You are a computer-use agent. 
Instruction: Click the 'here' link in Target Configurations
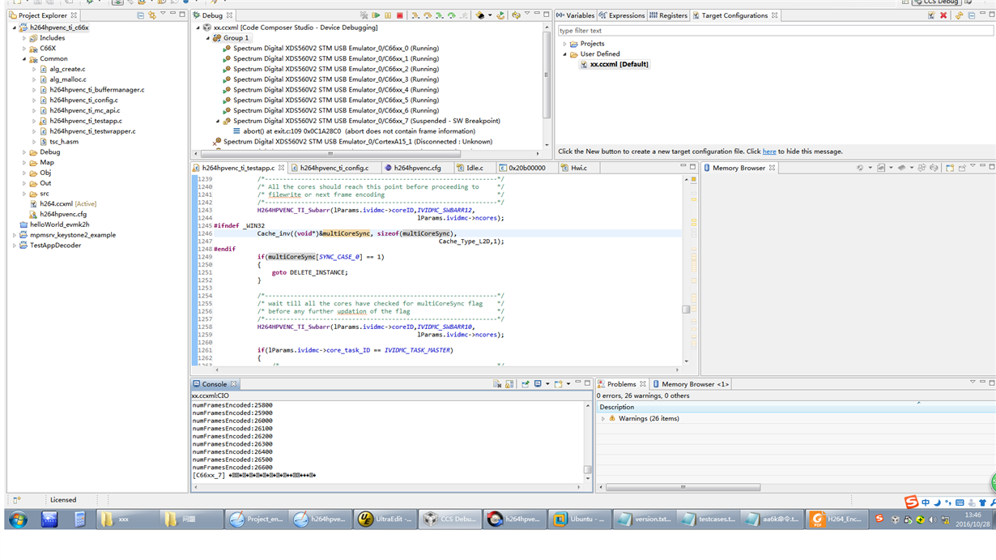(x=769, y=152)
